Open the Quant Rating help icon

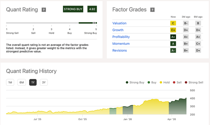click(x=44, y=10)
